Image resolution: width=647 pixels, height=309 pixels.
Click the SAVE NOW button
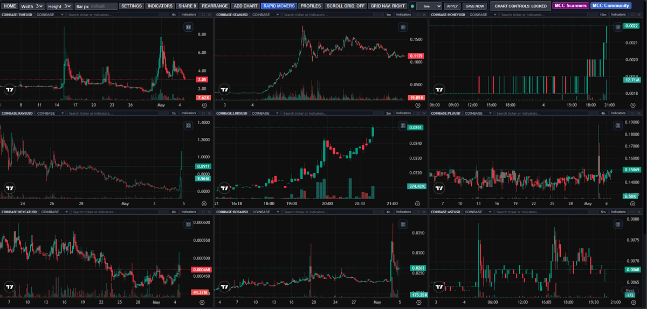(x=474, y=6)
